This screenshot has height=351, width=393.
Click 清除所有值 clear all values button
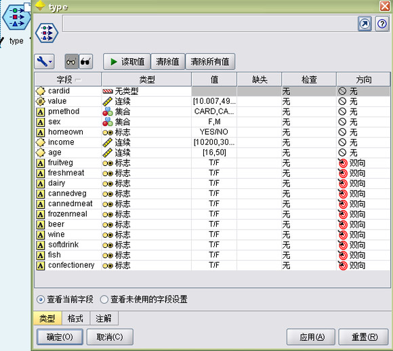click(x=210, y=62)
